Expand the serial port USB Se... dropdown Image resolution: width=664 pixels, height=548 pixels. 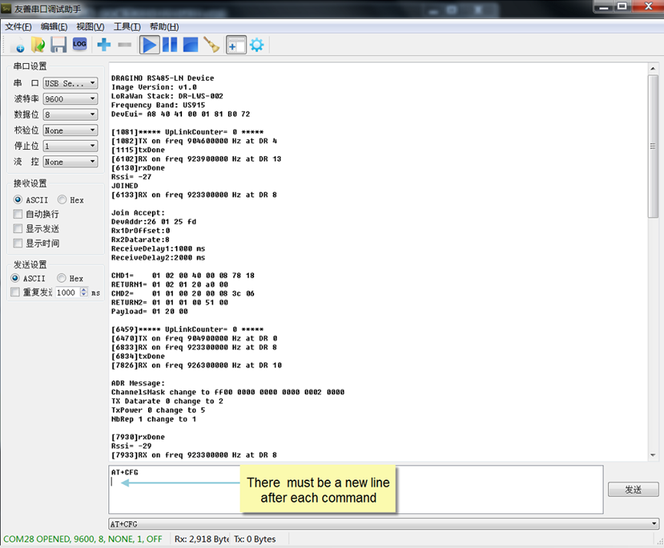click(71, 83)
